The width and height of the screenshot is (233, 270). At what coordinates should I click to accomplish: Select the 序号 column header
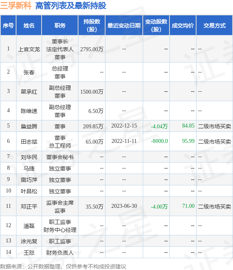coord(8,26)
